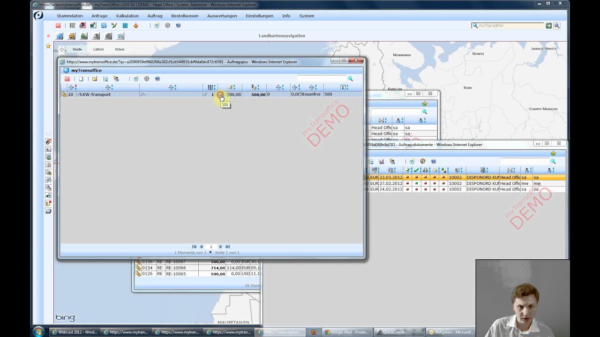This screenshot has height=337, width=600.
Task: Click the magnifier search icon in Auftragsdokumente window
Action: point(553,161)
